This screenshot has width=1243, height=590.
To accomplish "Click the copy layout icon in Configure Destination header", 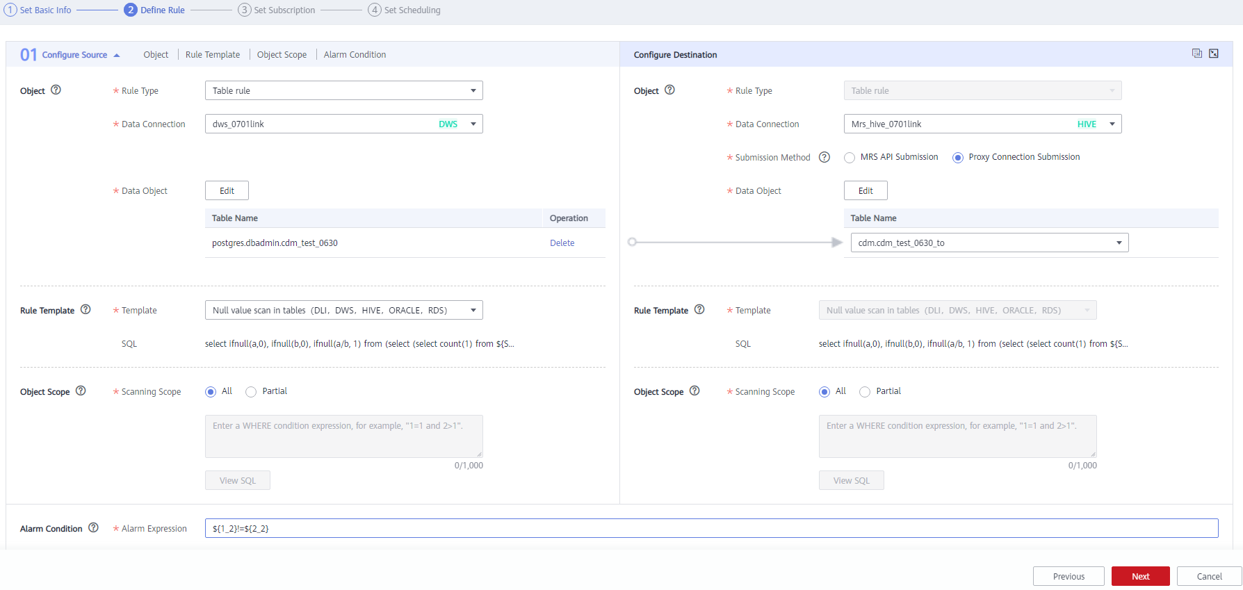I will 1197,54.
